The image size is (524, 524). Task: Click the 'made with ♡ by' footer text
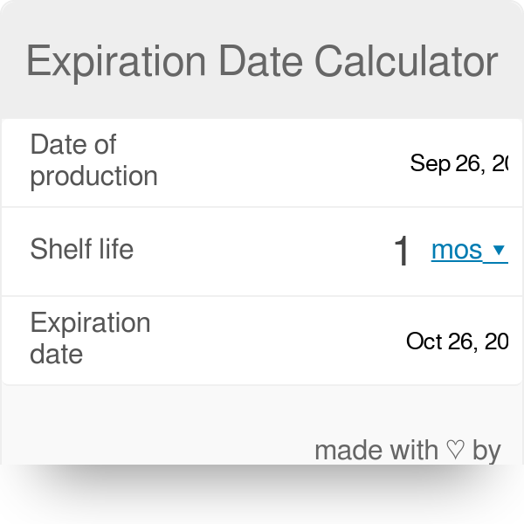coord(407,451)
